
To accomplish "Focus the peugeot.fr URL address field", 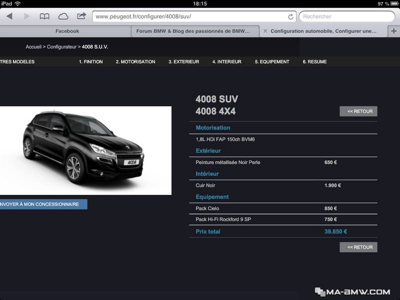I will 194,16.
